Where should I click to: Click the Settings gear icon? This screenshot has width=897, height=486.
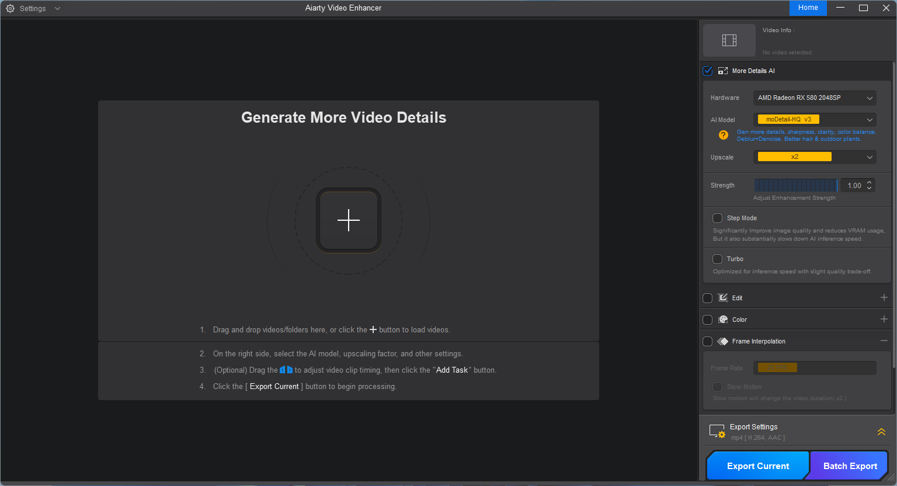(10, 8)
